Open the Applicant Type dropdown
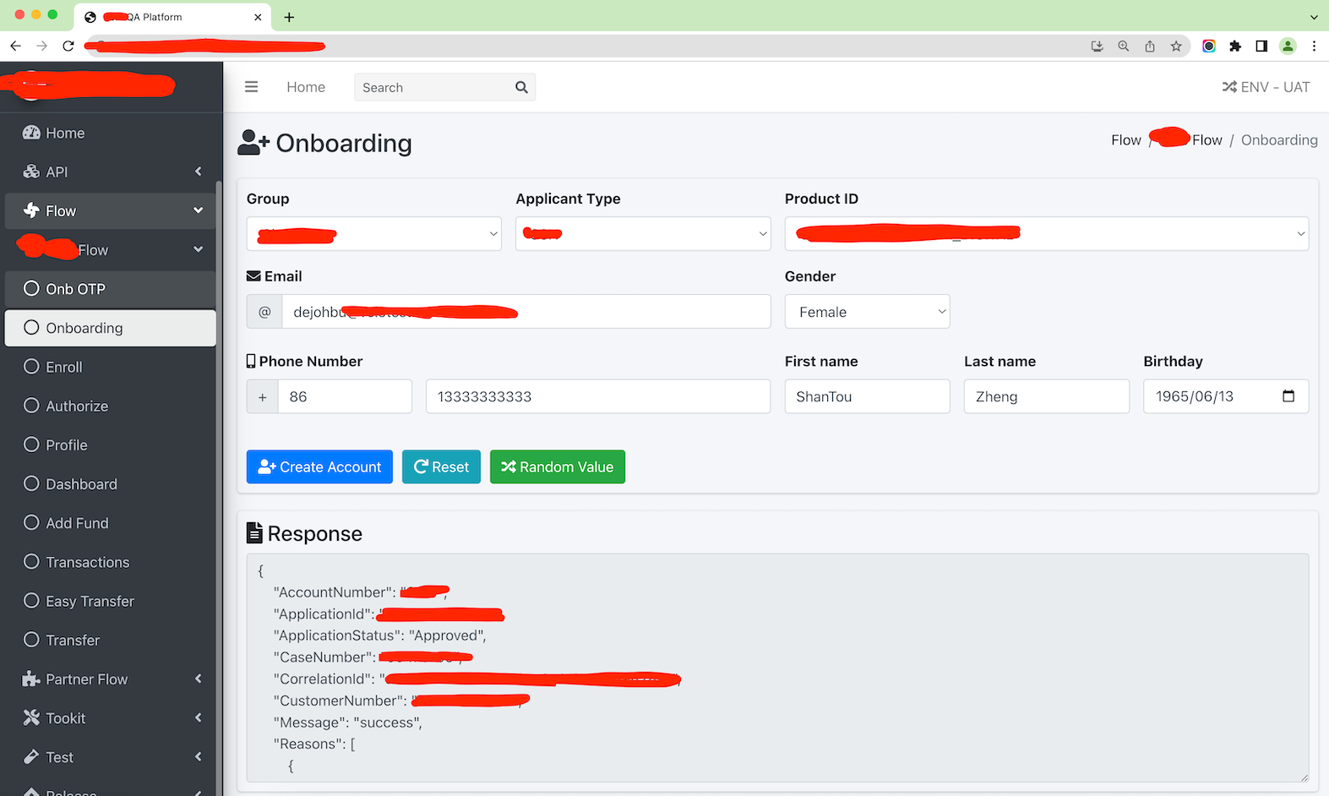Image resolution: width=1329 pixels, height=796 pixels. click(642, 234)
